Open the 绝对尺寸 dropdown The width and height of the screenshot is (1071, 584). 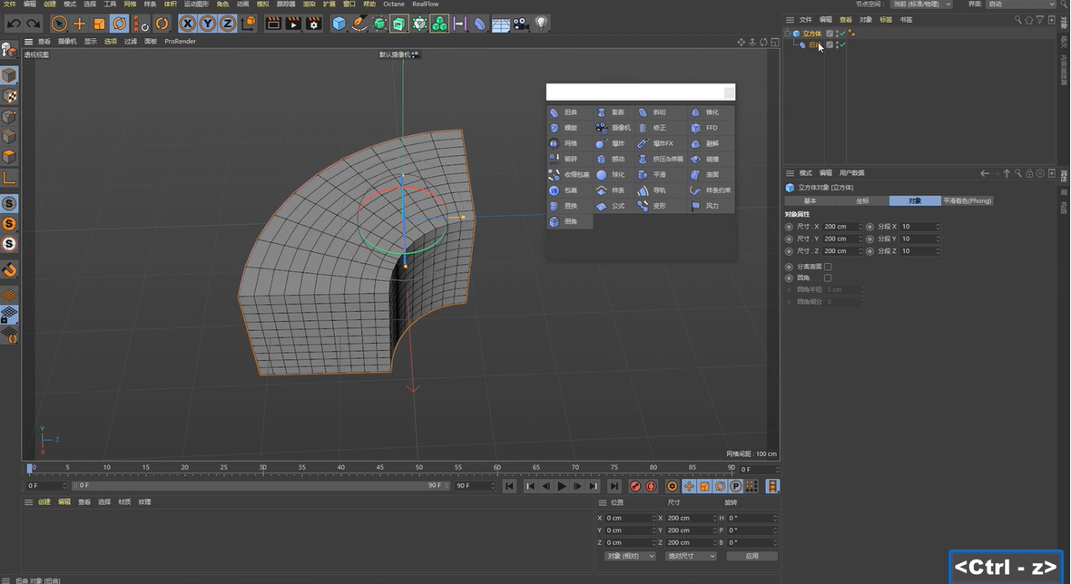click(x=692, y=556)
